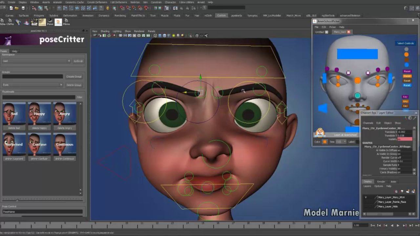The width and height of the screenshot is (420, 236).
Task: Click the Mirro shelf icon
Action: tap(66, 22)
